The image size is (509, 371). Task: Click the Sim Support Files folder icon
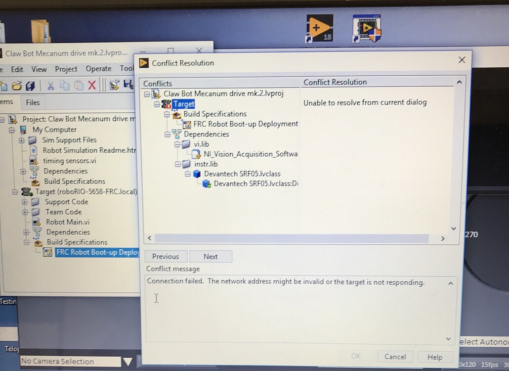tap(32, 140)
